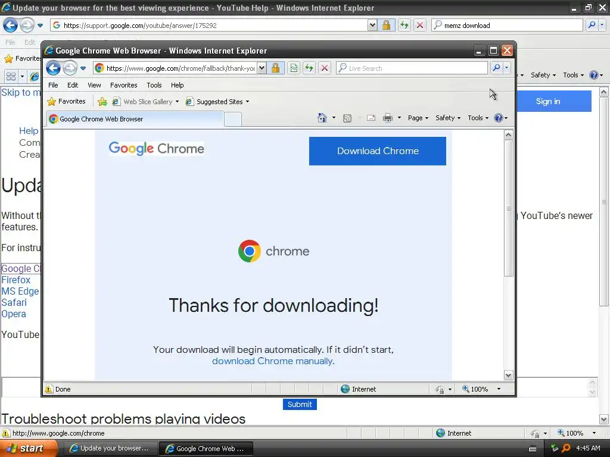The height and width of the screenshot is (457, 610).
Task: Click the Google Chrome wordmark logo
Action: tap(157, 148)
